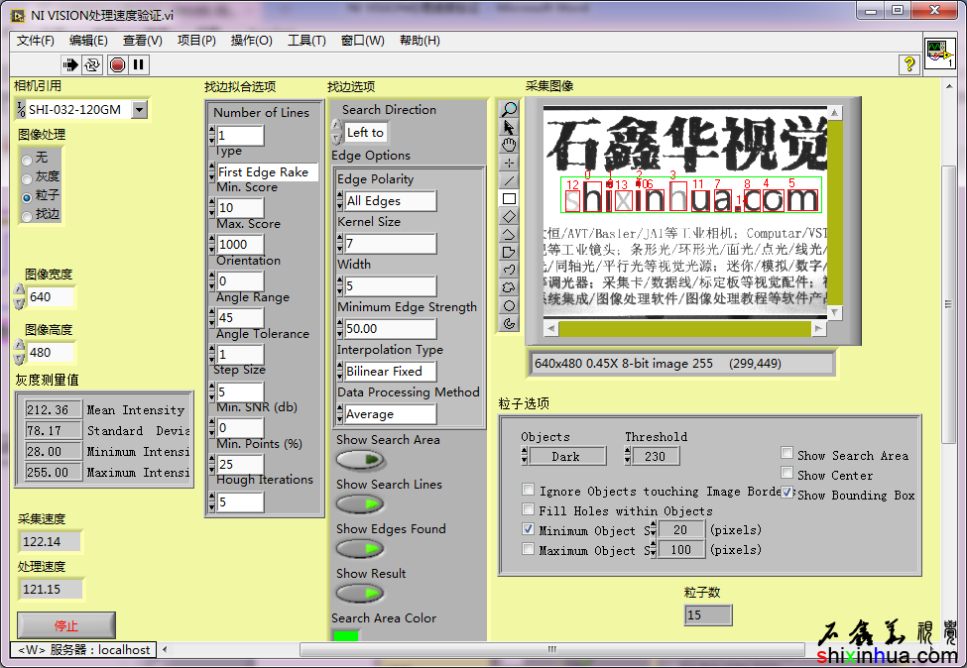The height and width of the screenshot is (668, 967).
Task: Open the 工具(T) menu
Action: [306, 41]
